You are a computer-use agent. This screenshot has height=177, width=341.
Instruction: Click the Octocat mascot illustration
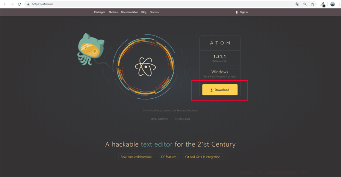tap(91, 49)
